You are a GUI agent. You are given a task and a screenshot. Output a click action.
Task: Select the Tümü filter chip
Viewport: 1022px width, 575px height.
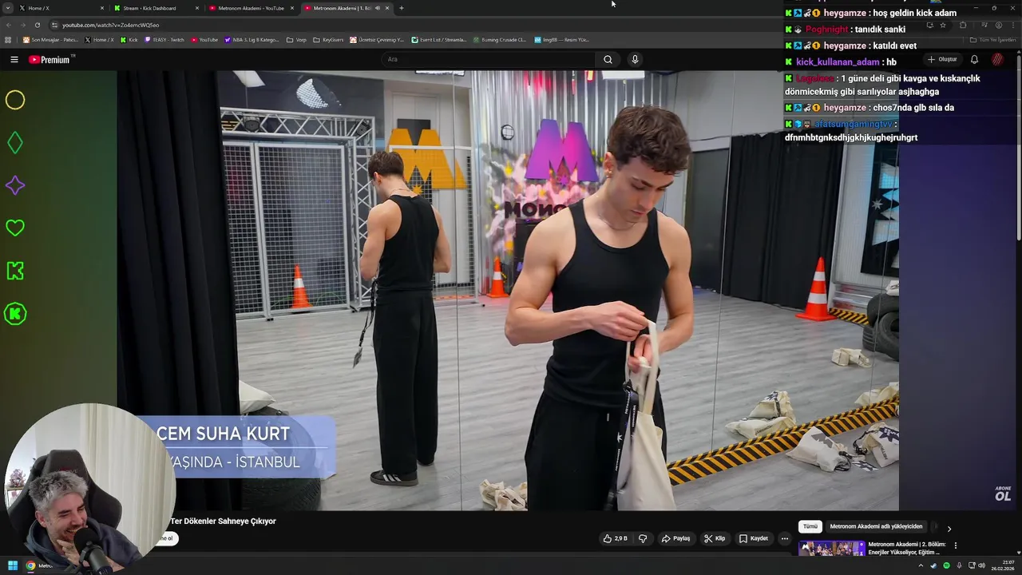coord(810,526)
